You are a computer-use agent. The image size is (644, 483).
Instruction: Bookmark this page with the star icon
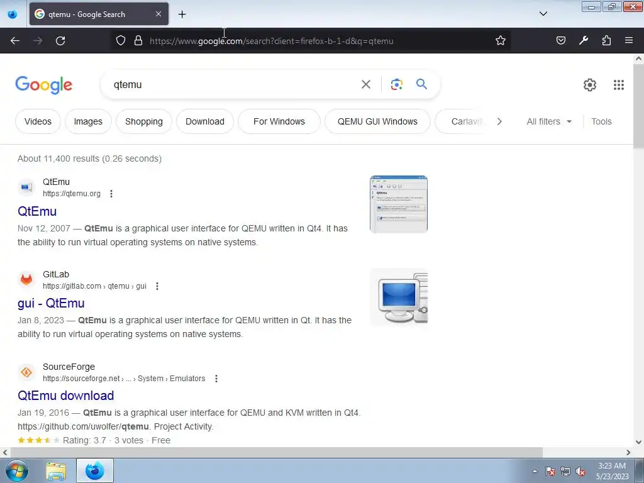500,41
